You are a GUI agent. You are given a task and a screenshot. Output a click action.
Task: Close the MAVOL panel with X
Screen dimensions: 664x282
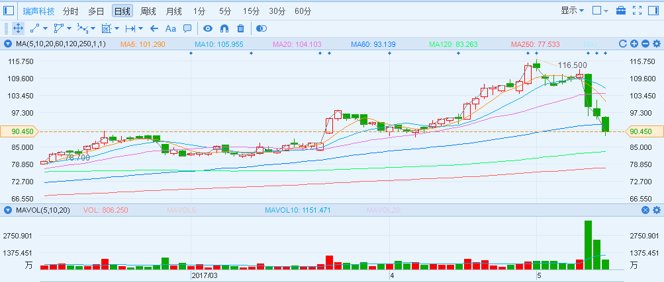(645, 210)
